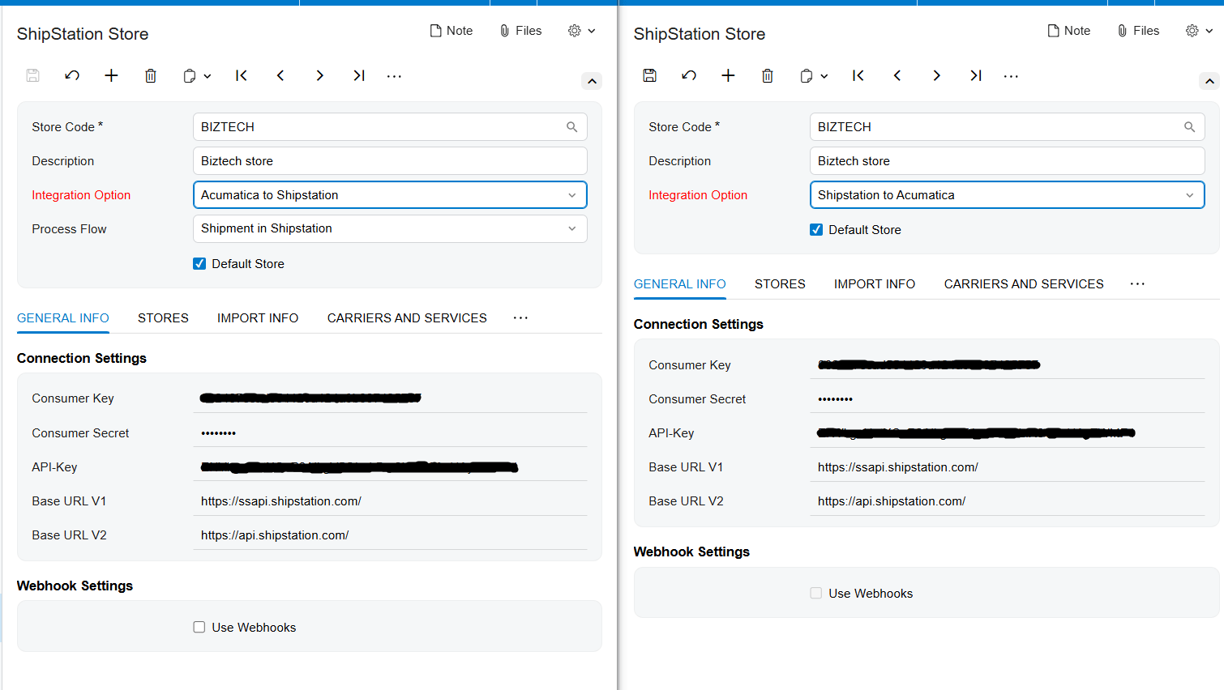The height and width of the screenshot is (690, 1224).
Task: Click the Base URL V2 field in left panel
Action: 390,535
